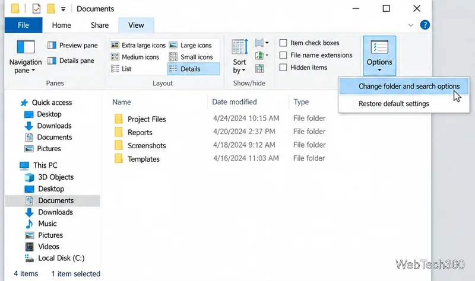Open the Group by dropdown
This screenshot has width=475, height=281.
262,43
